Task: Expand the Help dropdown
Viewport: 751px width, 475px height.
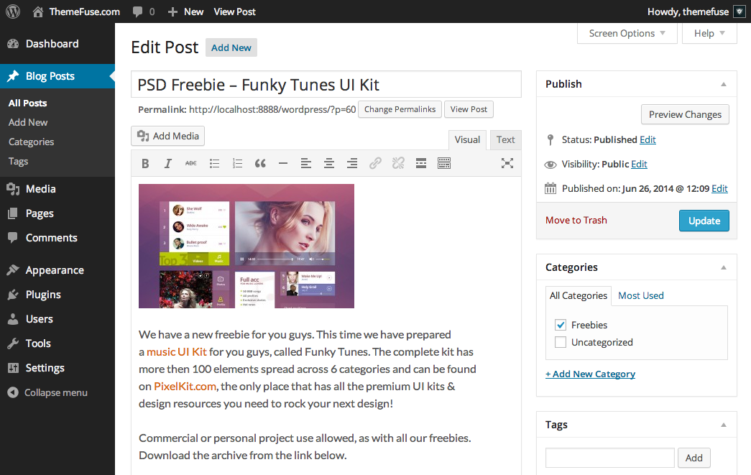Action: [x=709, y=33]
